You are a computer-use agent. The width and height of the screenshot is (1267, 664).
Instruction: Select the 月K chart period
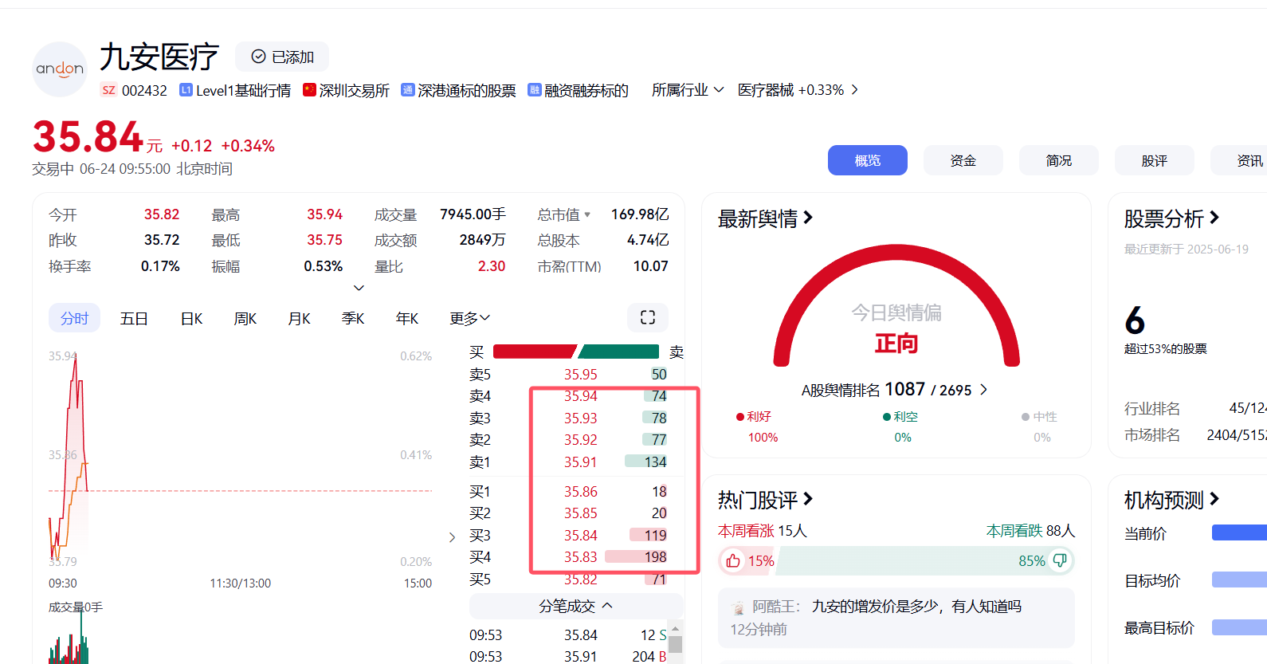[299, 319]
